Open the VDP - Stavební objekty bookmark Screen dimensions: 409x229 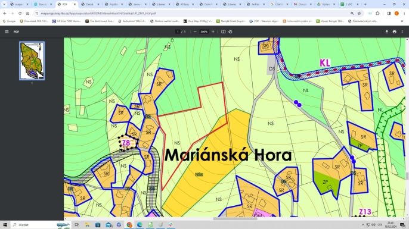(x=264, y=21)
